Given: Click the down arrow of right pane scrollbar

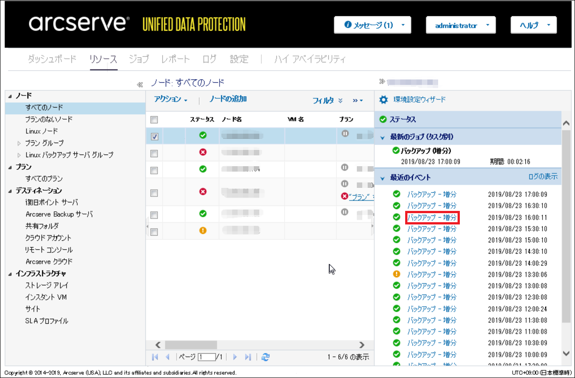Looking at the screenshot, I should click(567, 353).
